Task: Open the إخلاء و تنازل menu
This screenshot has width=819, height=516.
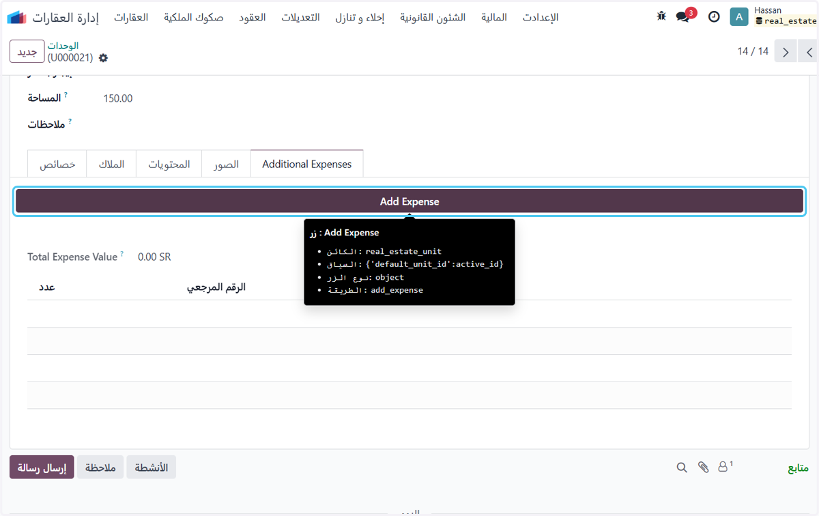Action: coord(360,17)
